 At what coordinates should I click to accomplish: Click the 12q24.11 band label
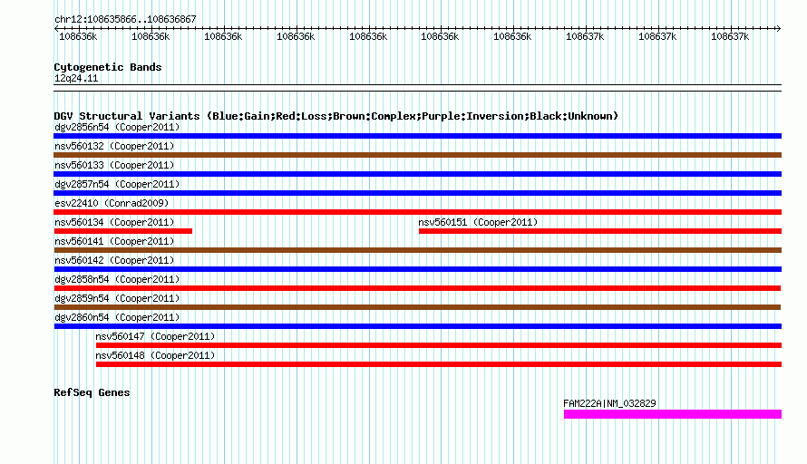(75, 78)
